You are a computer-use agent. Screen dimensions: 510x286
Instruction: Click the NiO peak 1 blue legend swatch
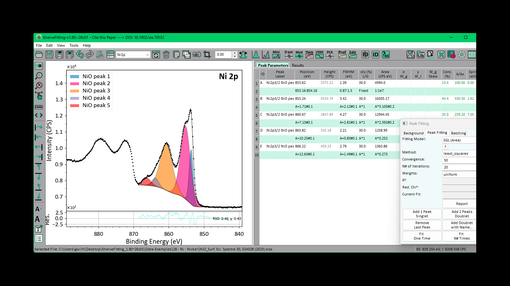tap(75, 76)
